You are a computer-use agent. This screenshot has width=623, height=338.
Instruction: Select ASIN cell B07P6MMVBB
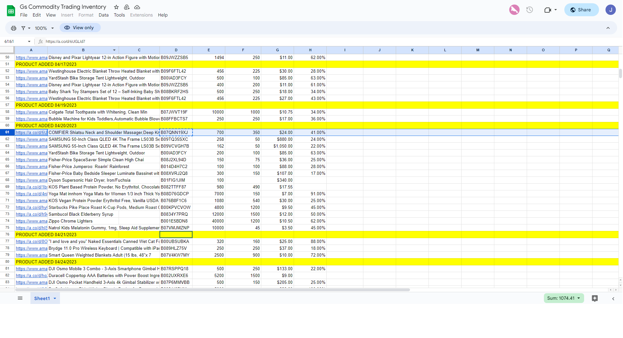click(x=176, y=282)
